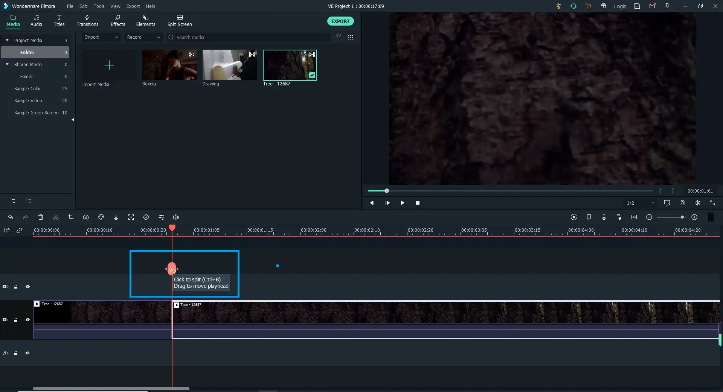
Task: Open the Import dropdown
Action: coord(101,37)
